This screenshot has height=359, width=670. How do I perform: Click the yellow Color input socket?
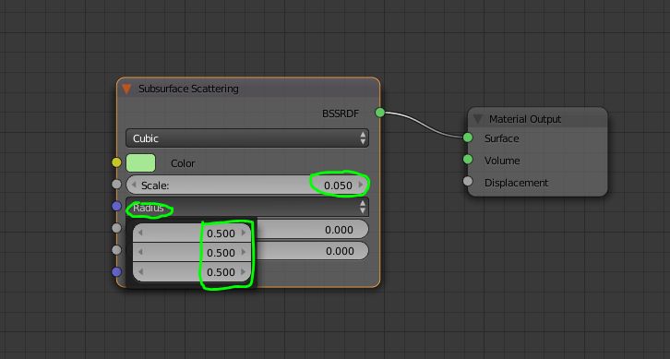pos(116,162)
